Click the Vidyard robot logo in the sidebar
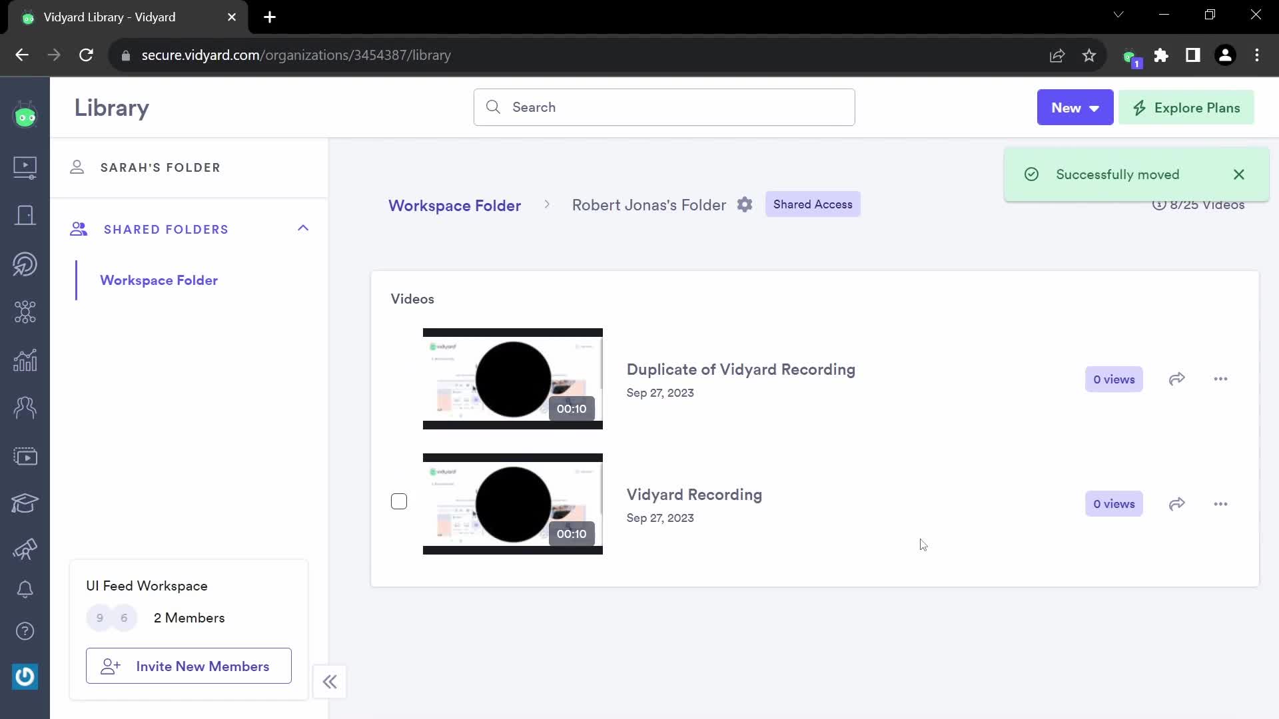1279x719 pixels. pyautogui.click(x=25, y=115)
